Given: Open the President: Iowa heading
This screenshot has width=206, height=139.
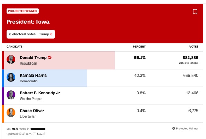Looking at the screenshot, I should [x=28, y=22].
